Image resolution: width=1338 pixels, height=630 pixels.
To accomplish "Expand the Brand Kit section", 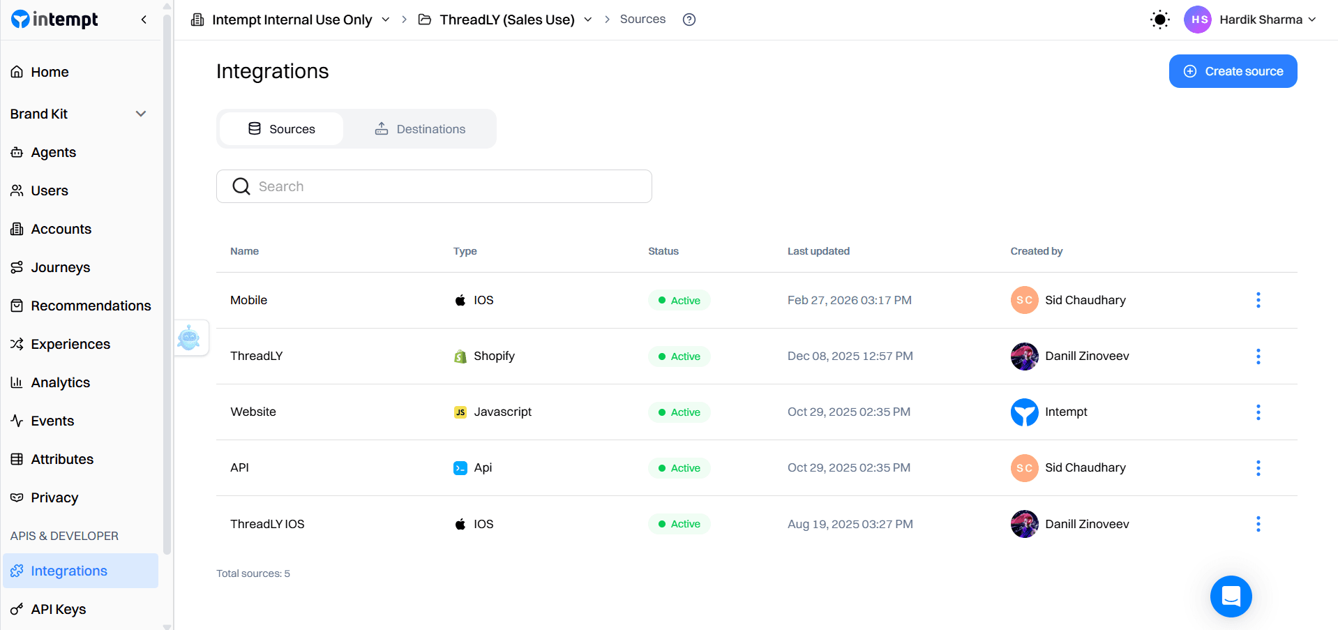I will tap(140, 113).
